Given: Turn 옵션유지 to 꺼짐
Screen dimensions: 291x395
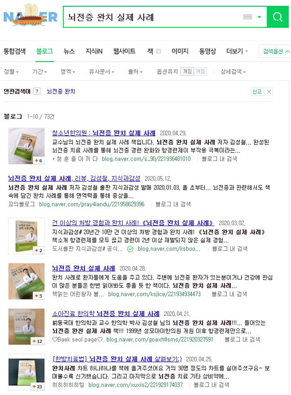Looking at the screenshot, I should pos(187,72).
